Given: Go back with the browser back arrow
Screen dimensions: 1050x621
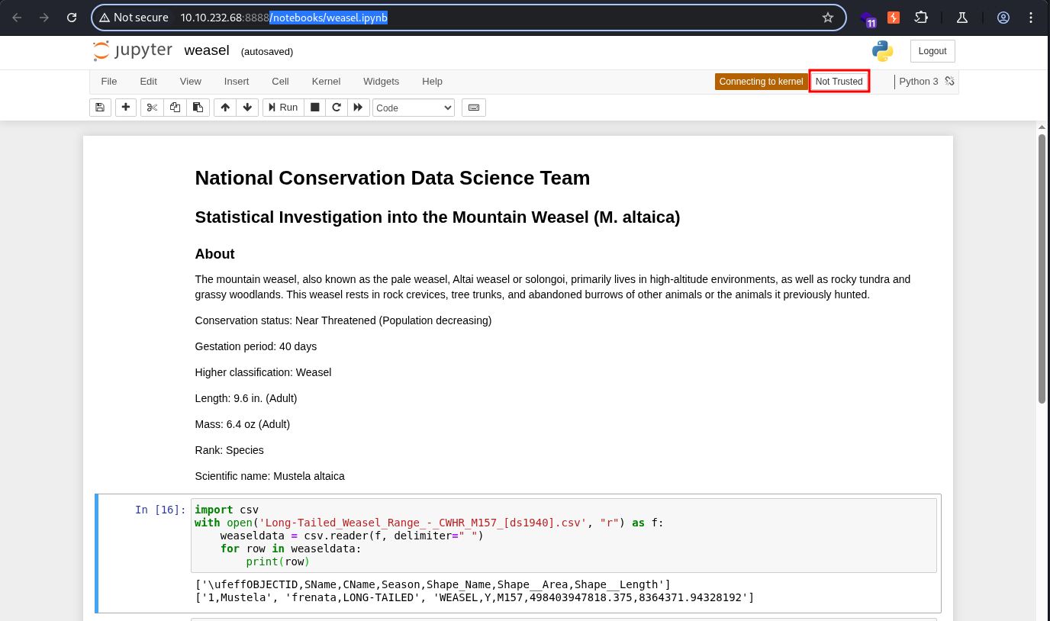Looking at the screenshot, I should 17,18.
